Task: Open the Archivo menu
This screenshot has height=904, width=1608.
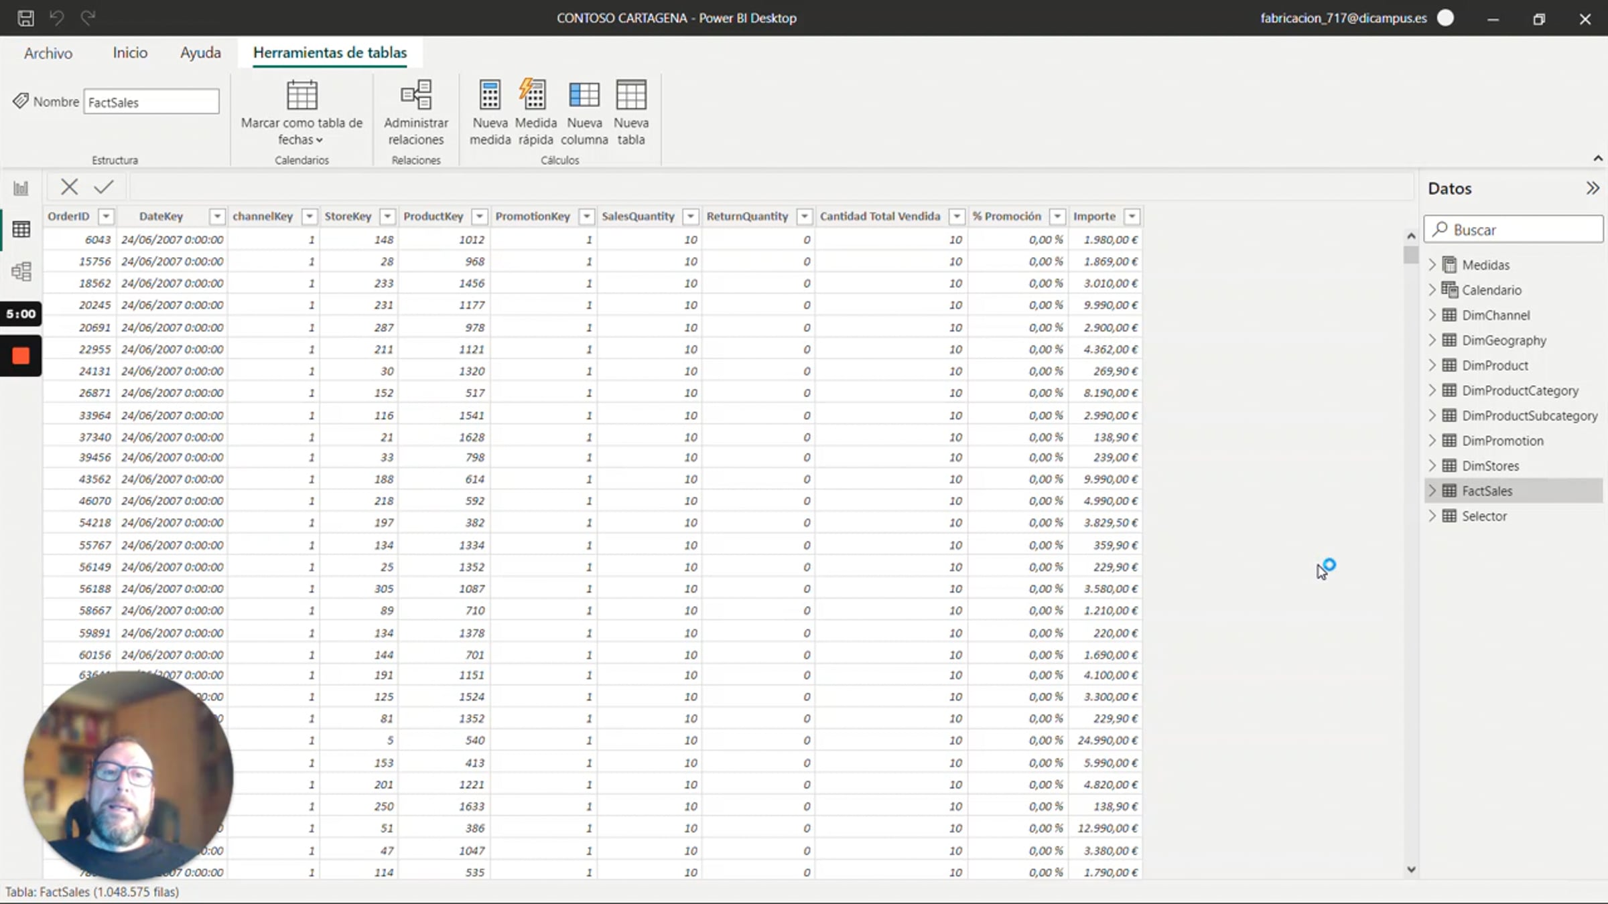Action: (48, 53)
